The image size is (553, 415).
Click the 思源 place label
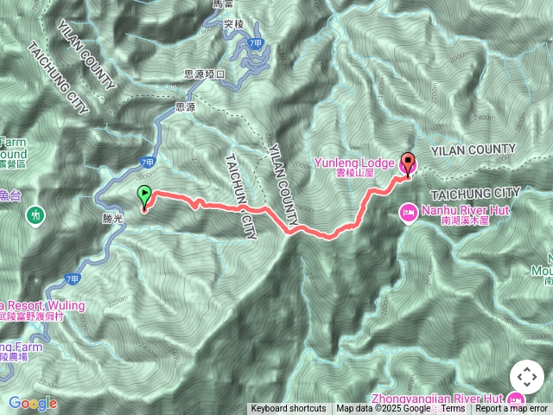tap(185, 107)
